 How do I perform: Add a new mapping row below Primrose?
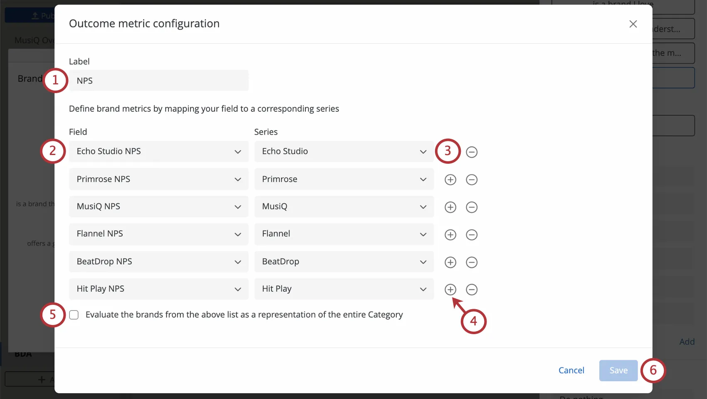coord(450,180)
